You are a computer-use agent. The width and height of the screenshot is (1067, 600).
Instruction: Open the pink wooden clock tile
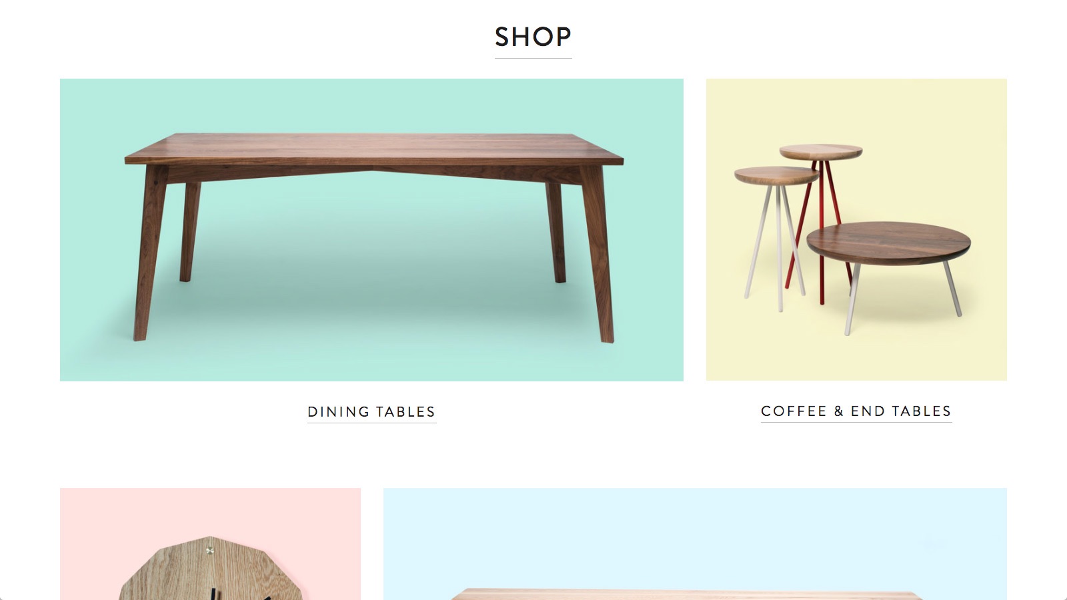(x=210, y=544)
